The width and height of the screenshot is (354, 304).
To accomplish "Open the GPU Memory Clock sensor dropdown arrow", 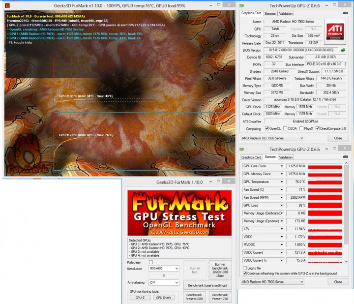I will 282,174.
